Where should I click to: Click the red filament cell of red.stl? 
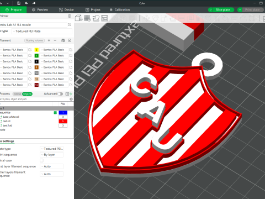coord(63,121)
